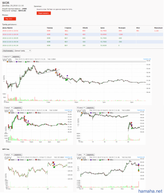Viewport: 164px width, 193px height.
Task: Open the 15-minute timeframe dropdown
Action: coord(81,108)
